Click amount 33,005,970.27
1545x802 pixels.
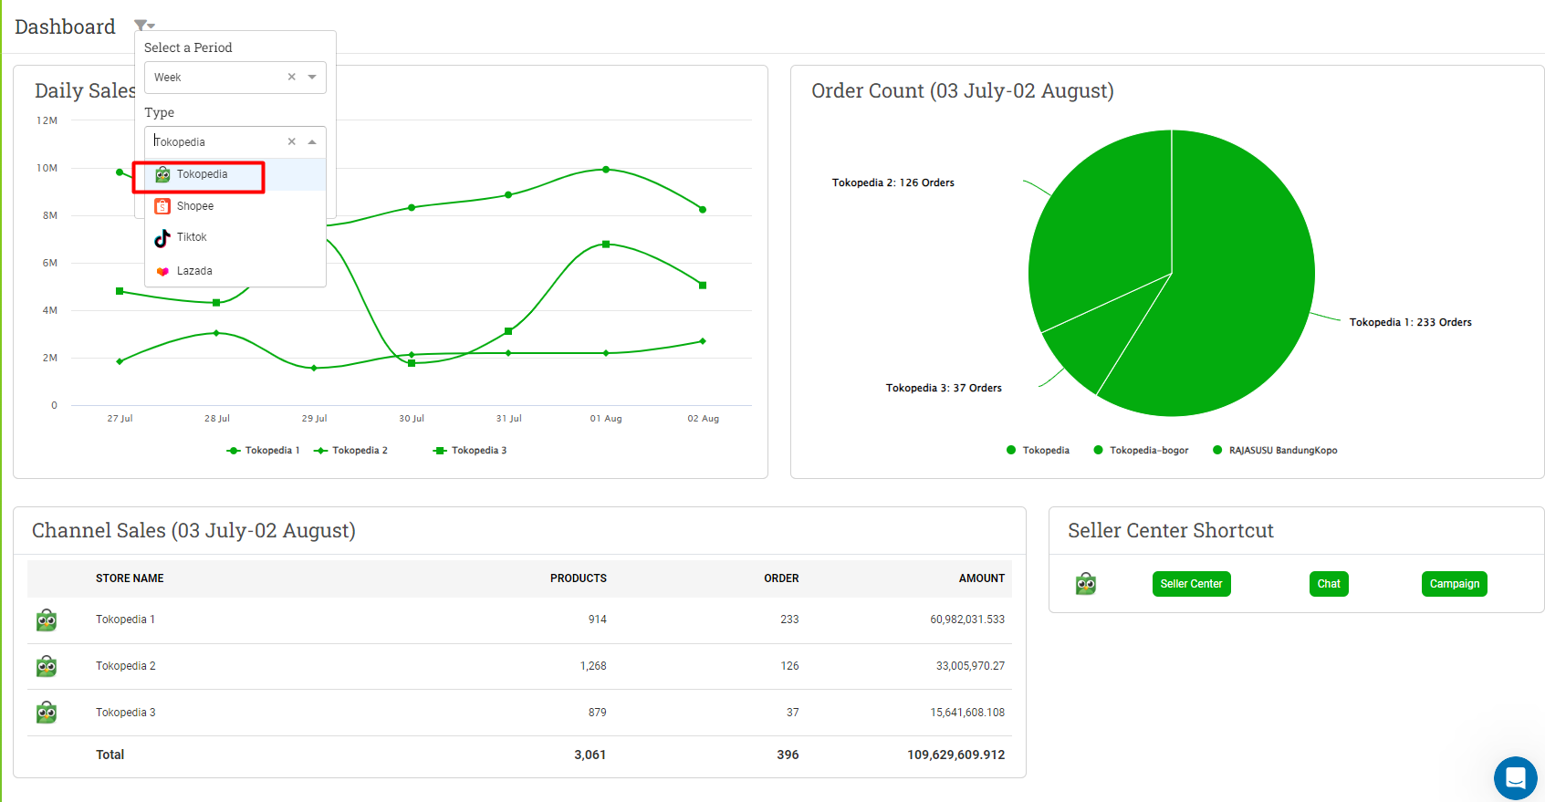pyautogui.click(x=970, y=666)
